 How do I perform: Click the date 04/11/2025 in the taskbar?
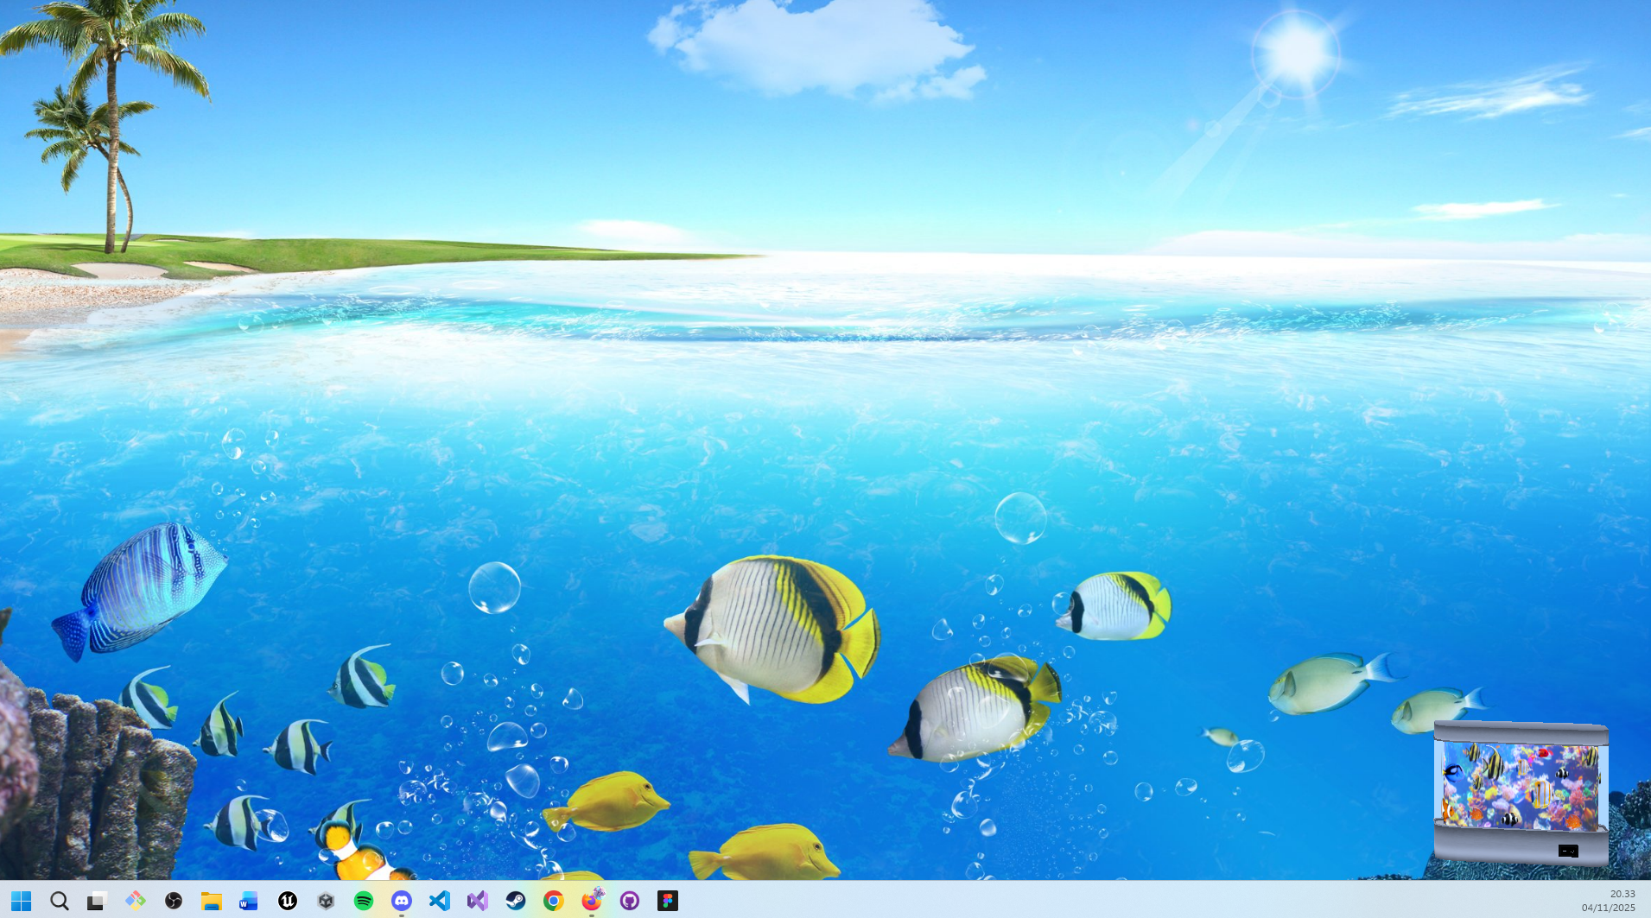(x=1609, y=908)
